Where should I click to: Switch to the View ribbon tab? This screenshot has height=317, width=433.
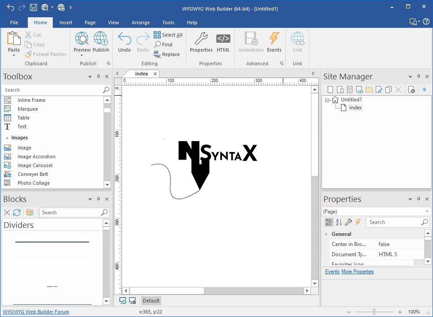[114, 22]
